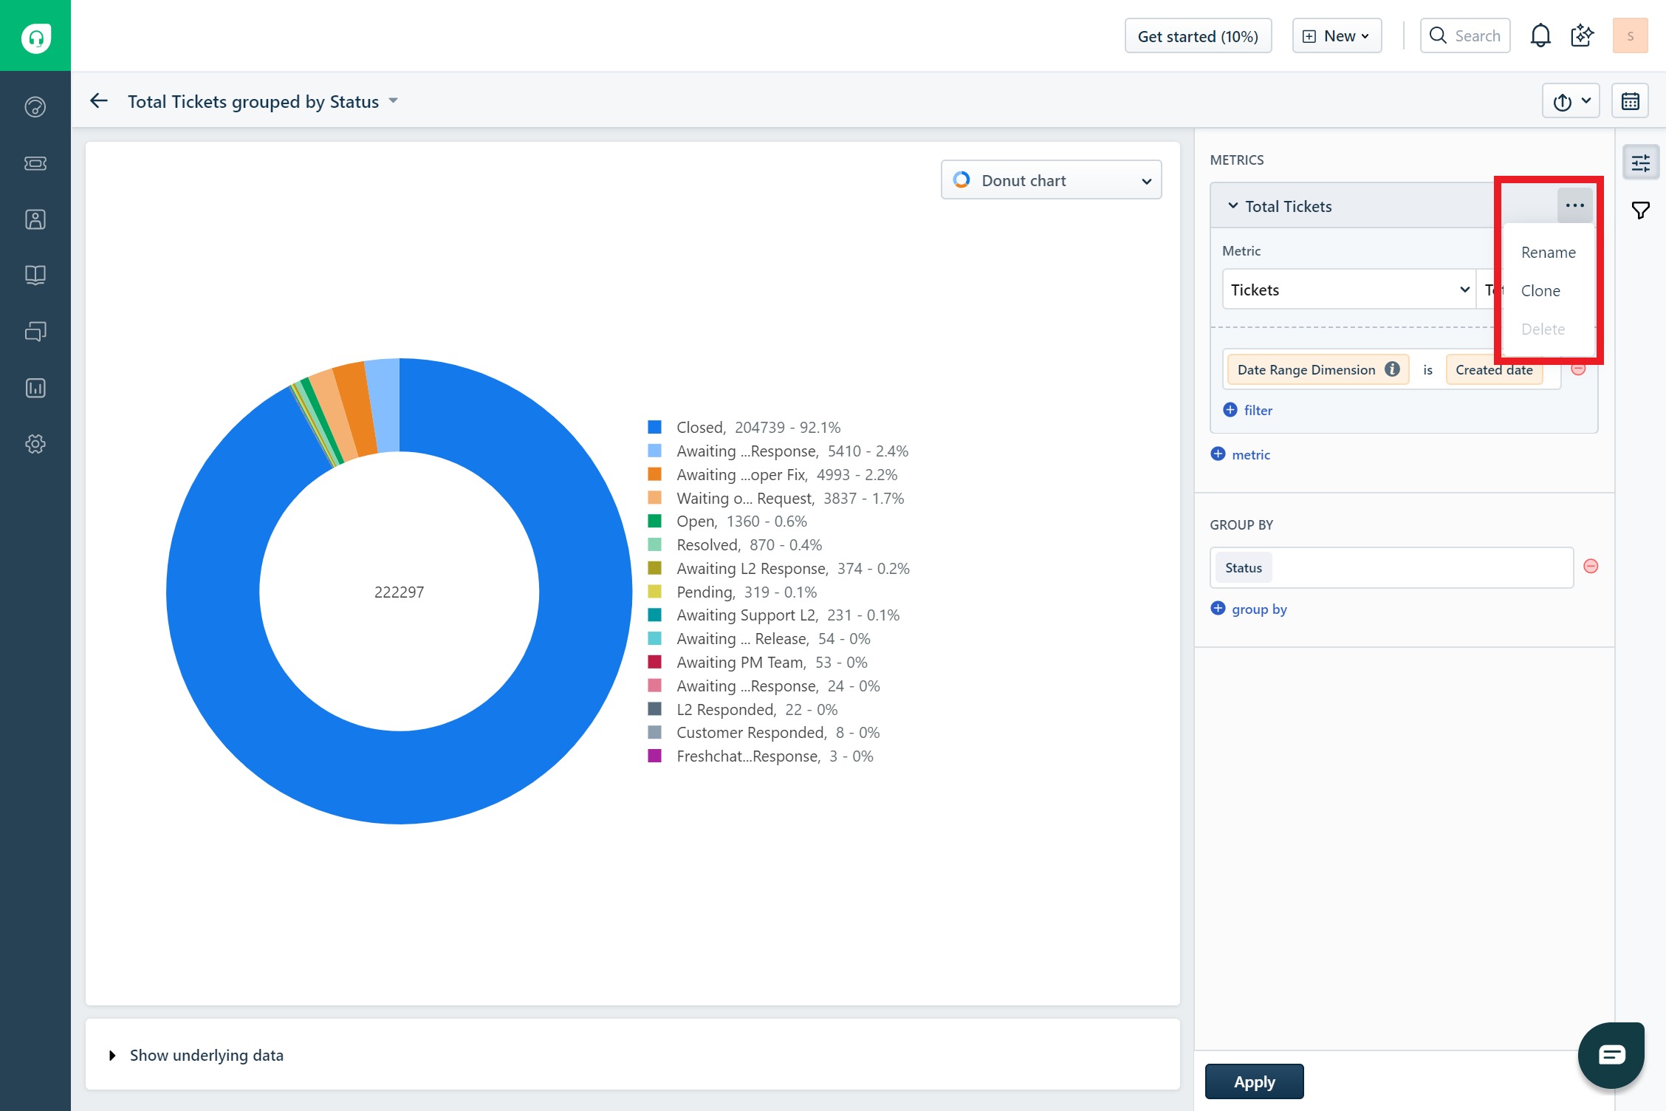
Task: Open the Admin settings gear icon
Action: click(35, 444)
